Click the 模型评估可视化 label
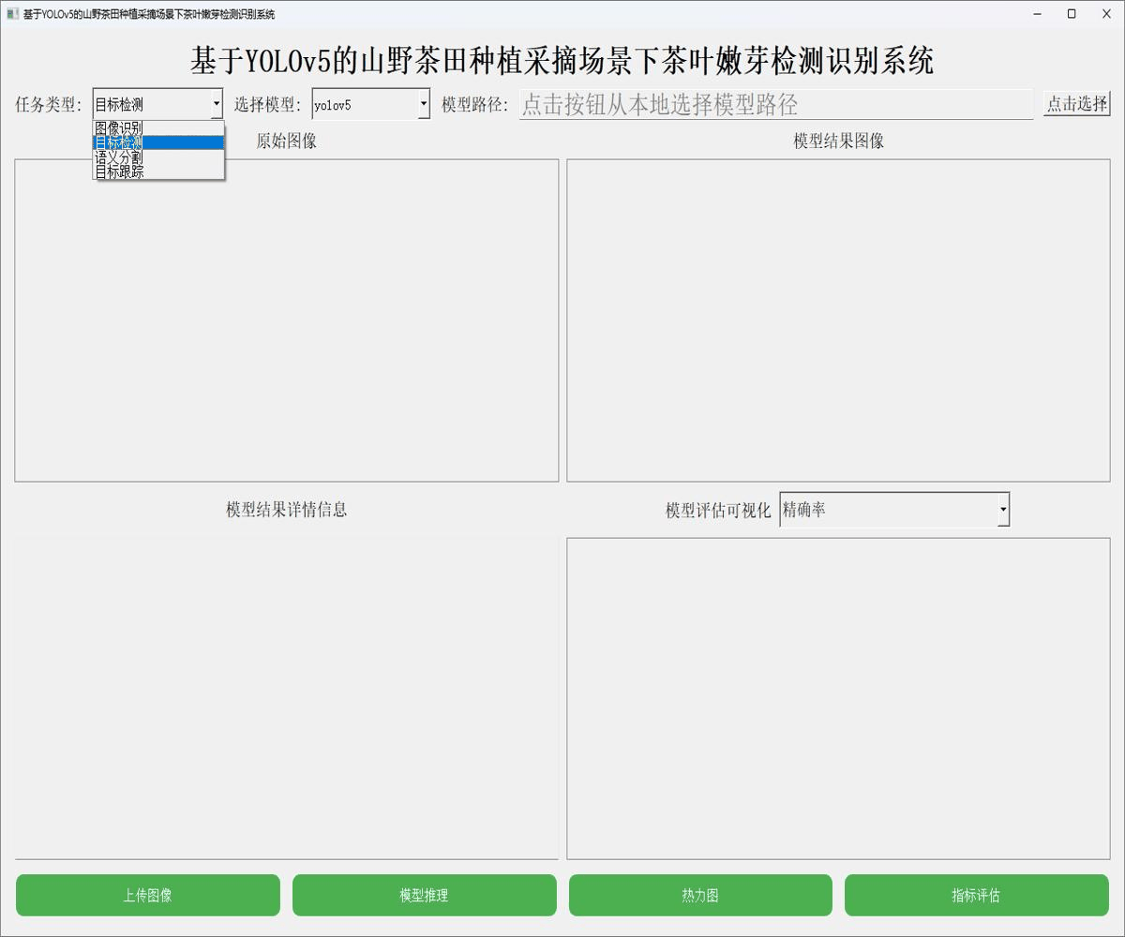The width and height of the screenshot is (1125, 937). pyautogui.click(x=718, y=510)
